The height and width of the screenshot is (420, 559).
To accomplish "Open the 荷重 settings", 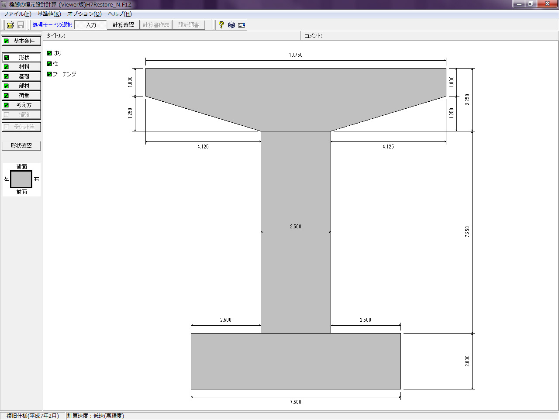I will coord(21,96).
